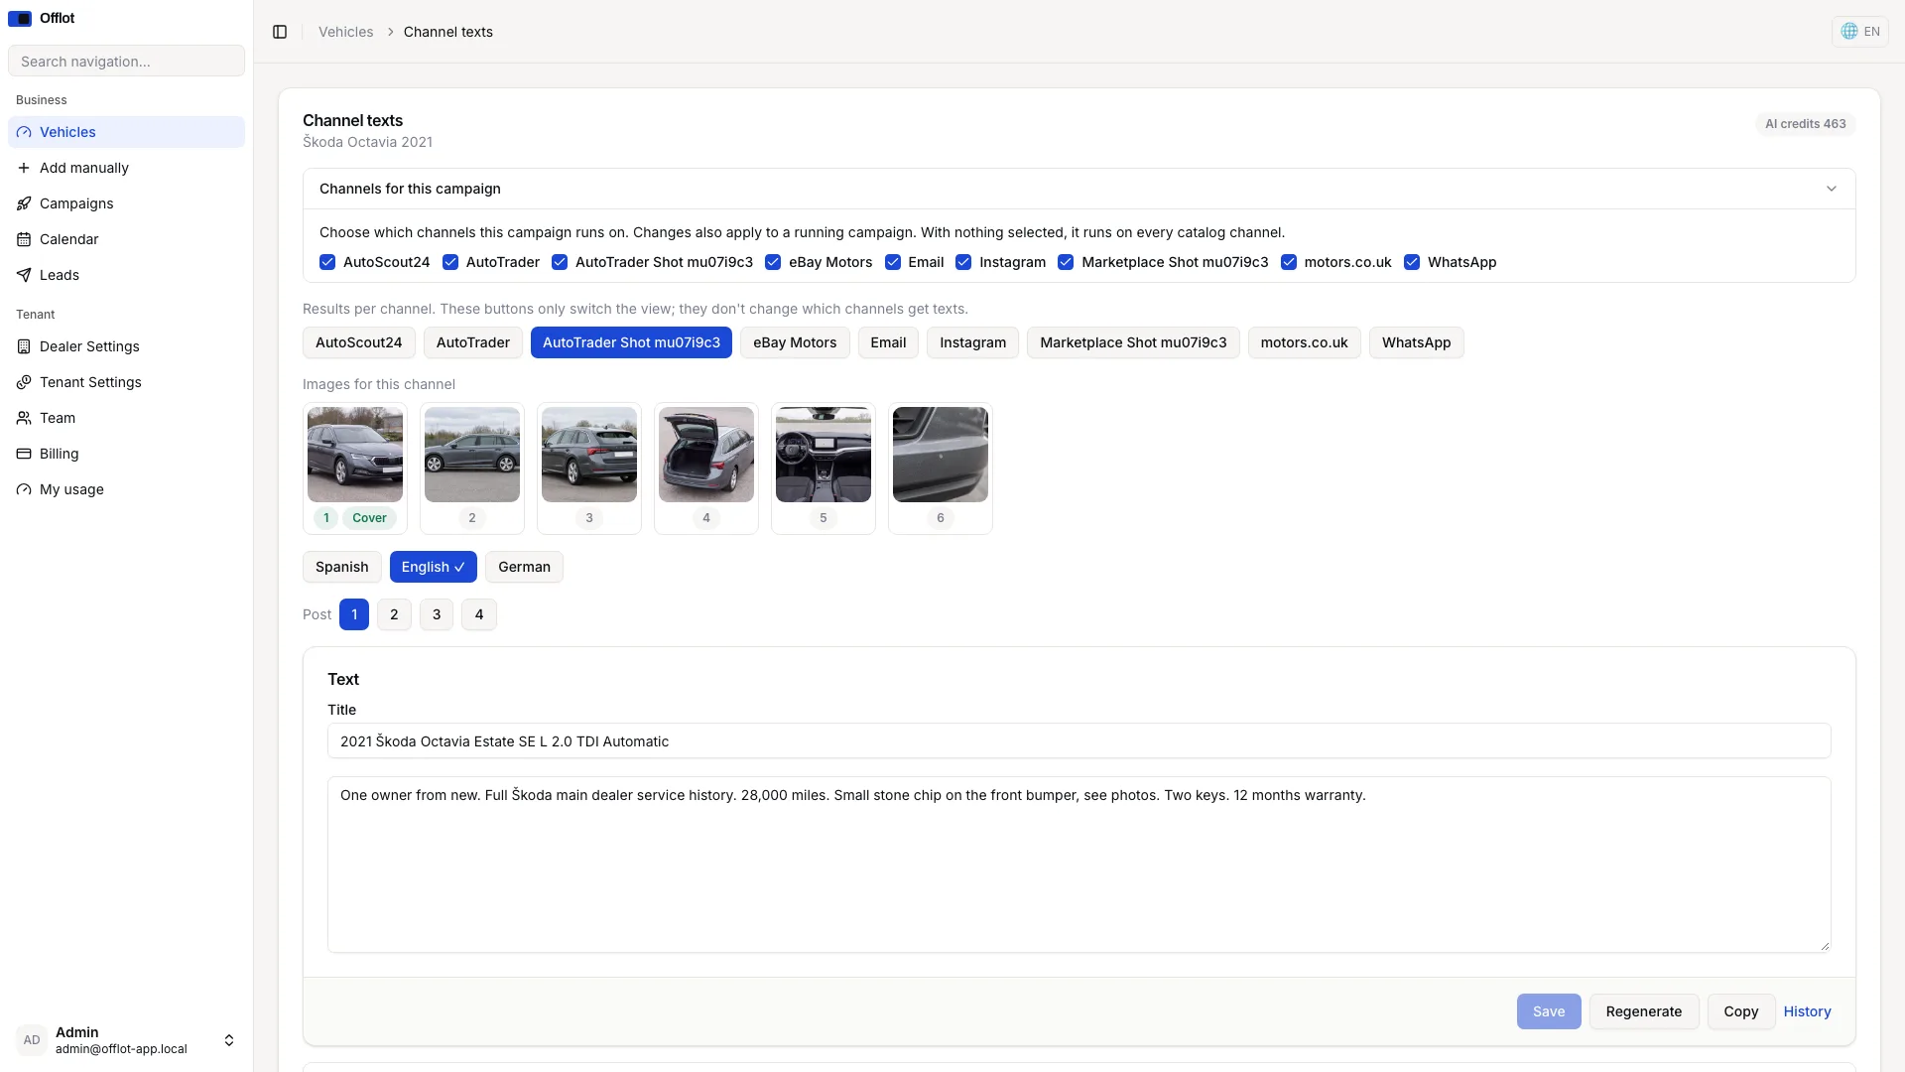Select cover image thumbnail 1
Screen dimensions: 1905x1072
point(355,455)
